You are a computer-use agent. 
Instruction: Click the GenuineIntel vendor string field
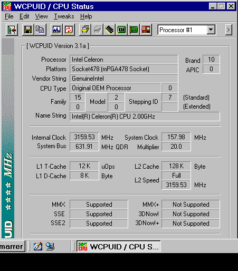click(124, 79)
